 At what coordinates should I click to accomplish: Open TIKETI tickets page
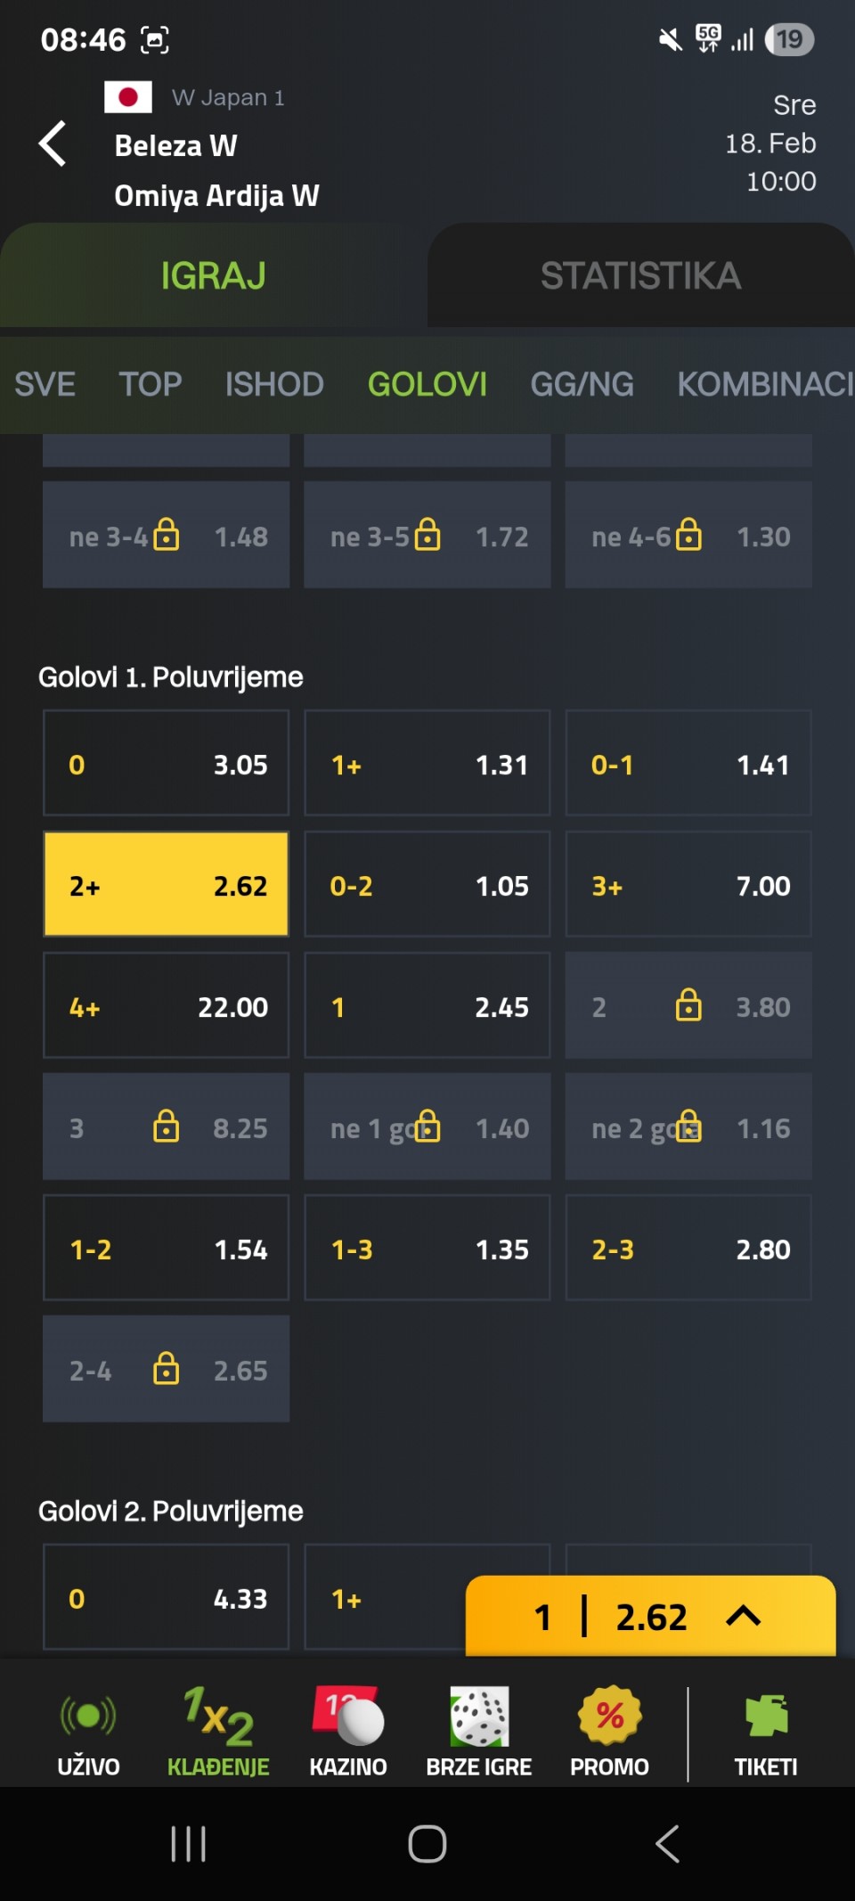click(766, 1732)
